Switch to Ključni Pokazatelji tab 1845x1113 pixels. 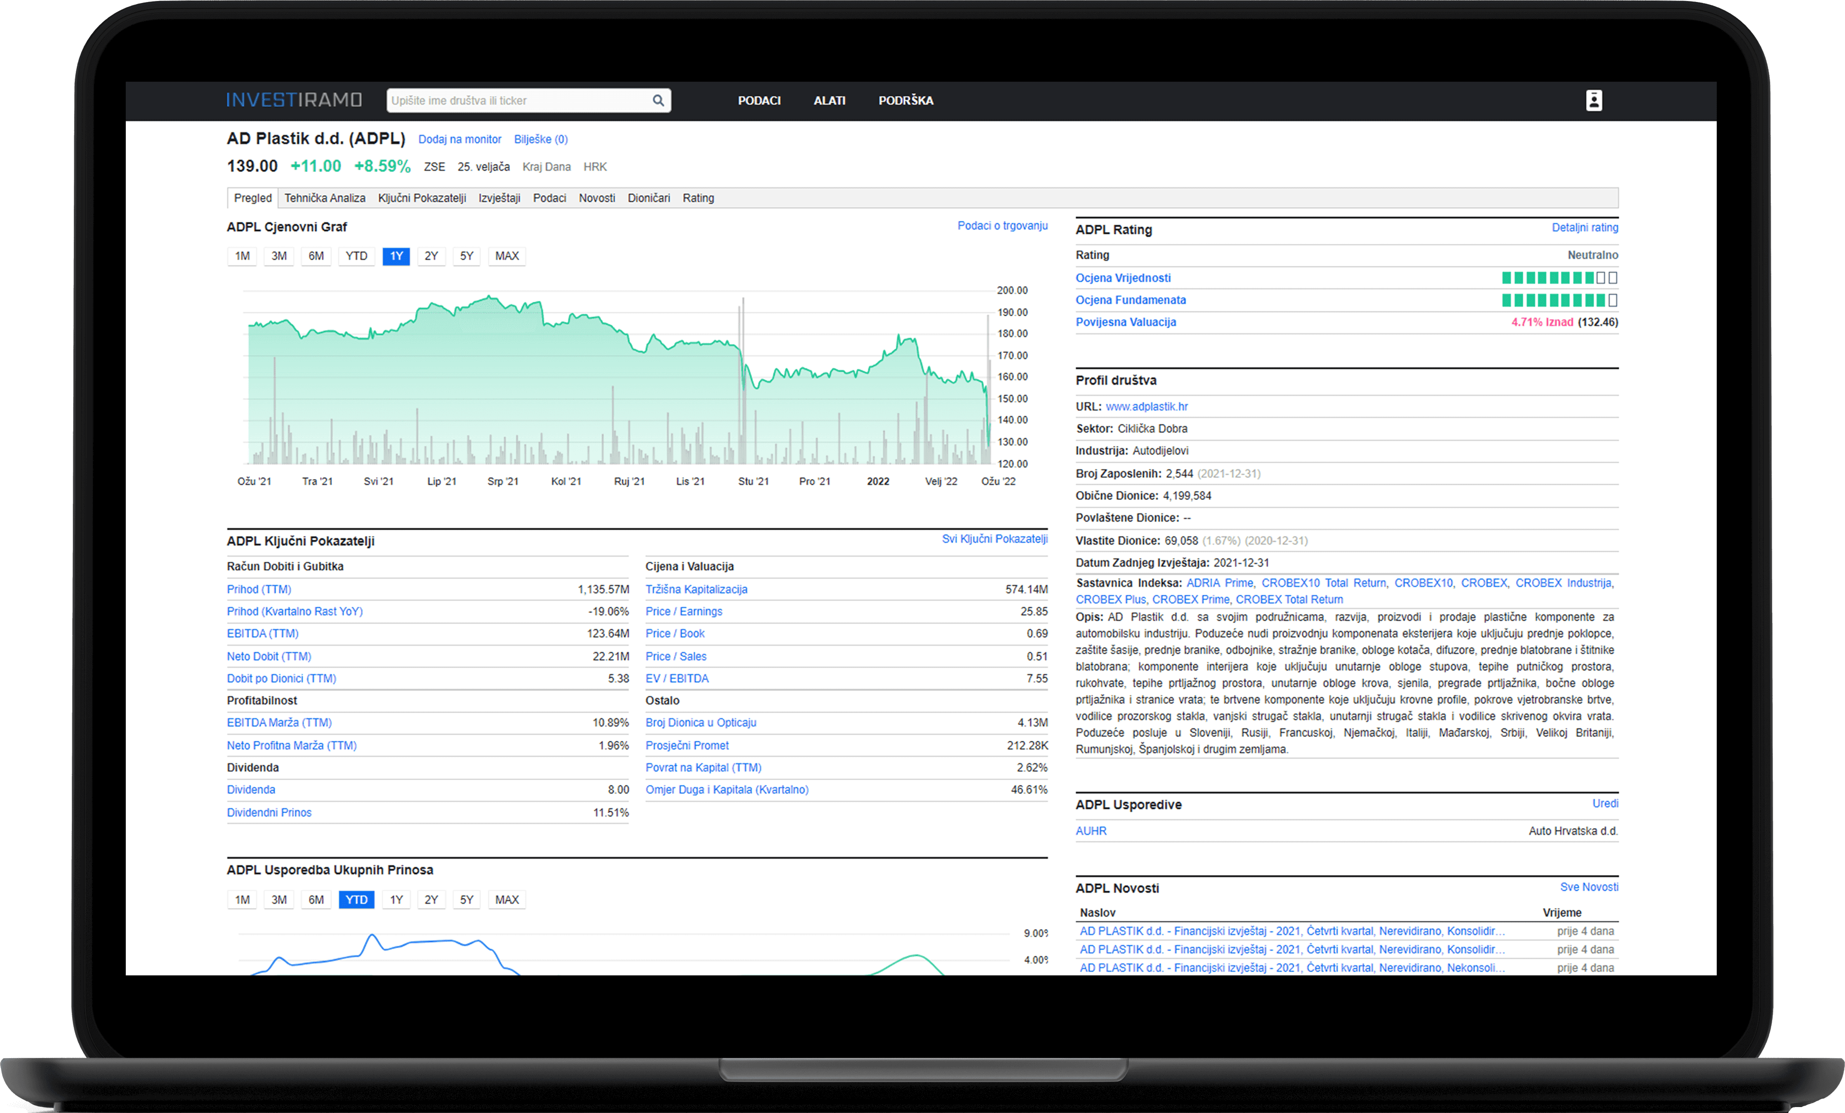point(422,197)
